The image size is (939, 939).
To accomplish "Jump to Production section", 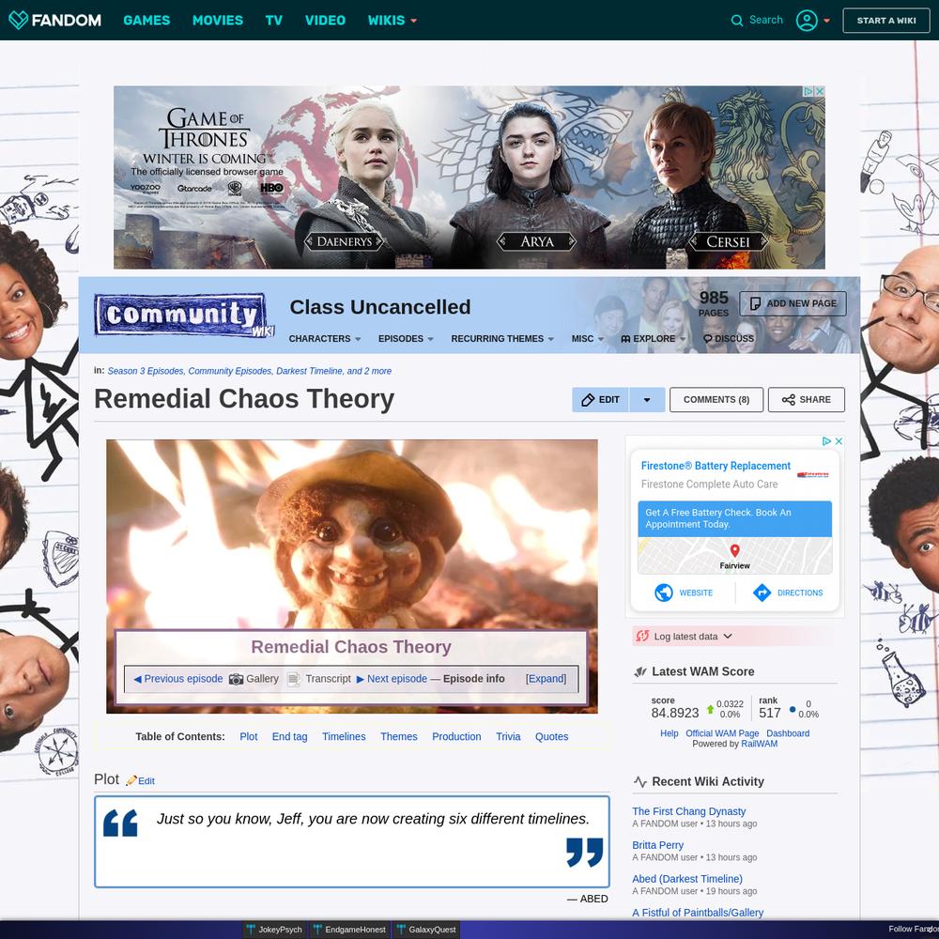I will tap(456, 736).
